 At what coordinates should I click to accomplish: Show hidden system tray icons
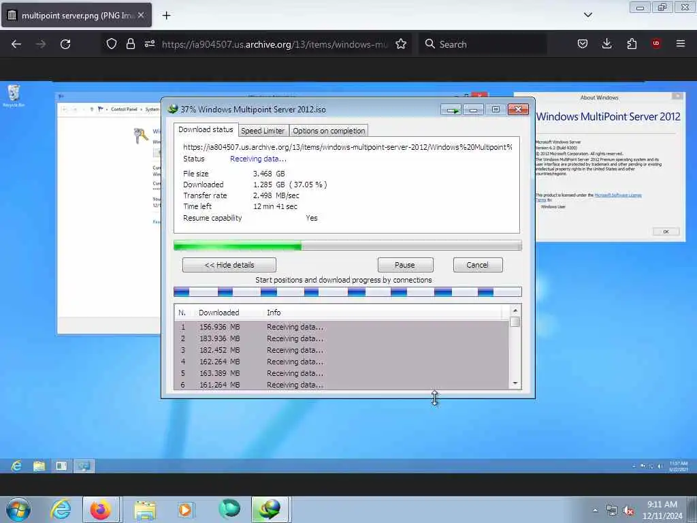pos(595,510)
